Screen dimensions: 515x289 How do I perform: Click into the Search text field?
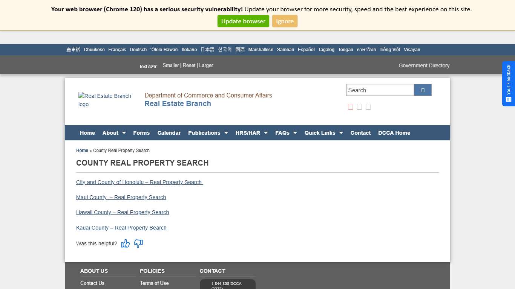click(380, 90)
